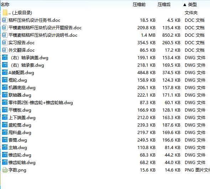Click DWG icon of 联轴器.dwg

coord(5,95)
